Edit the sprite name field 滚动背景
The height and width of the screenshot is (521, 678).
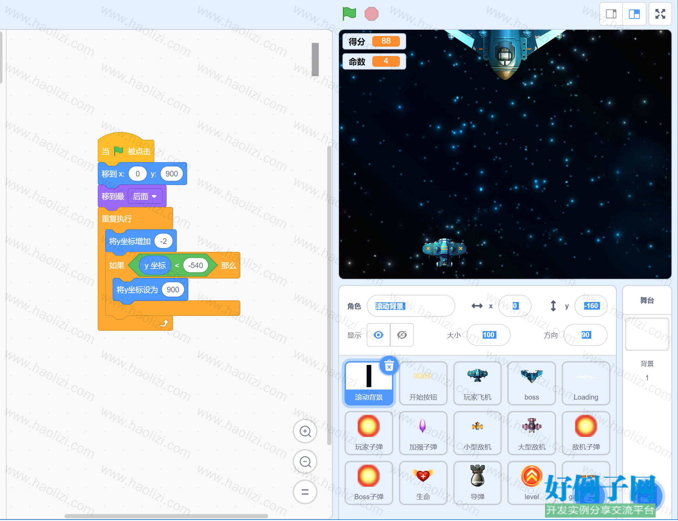pos(411,306)
